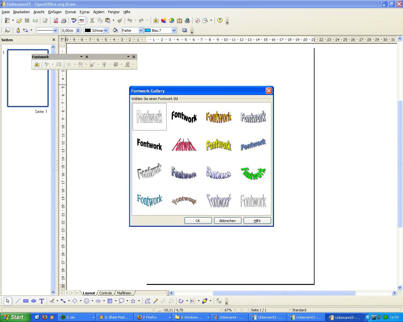403x322 pixels.
Task: Click the area fill bucket icon
Action: click(x=115, y=31)
